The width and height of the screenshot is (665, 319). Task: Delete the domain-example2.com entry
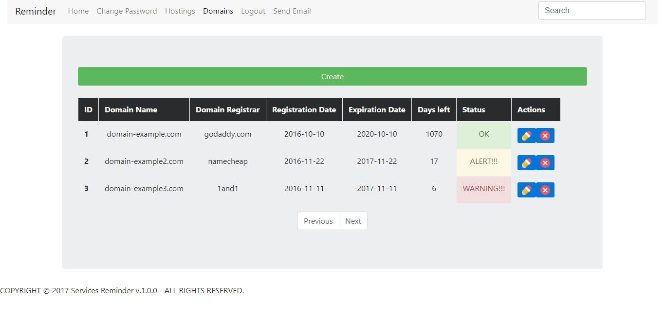tap(545, 163)
